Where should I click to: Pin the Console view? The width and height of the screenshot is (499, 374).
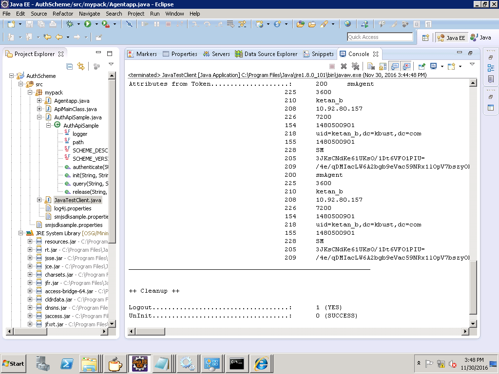[x=422, y=66]
